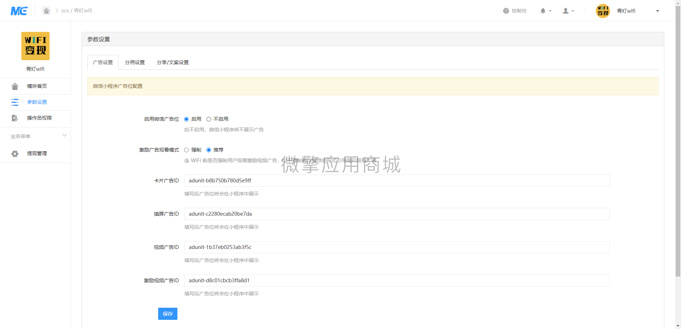The width and height of the screenshot is (681, 329).
Task: Choose 强制 ad viewing mode
Action: [x=186, y=150]
